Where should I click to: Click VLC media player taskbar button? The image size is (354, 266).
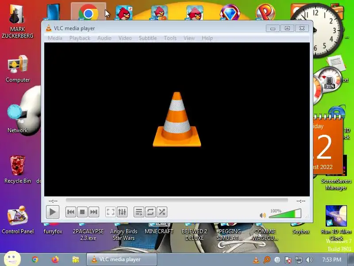(122, 259)
